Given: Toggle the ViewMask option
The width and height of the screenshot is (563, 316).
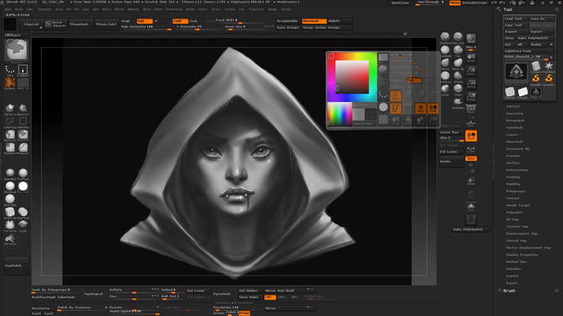Looking at the screenshot, I should tap(314, 21).
